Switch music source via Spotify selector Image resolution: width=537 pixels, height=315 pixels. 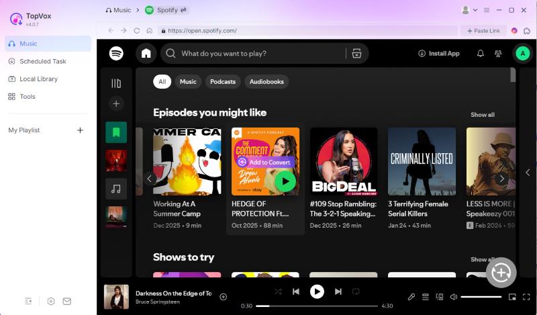click(166, 10)
